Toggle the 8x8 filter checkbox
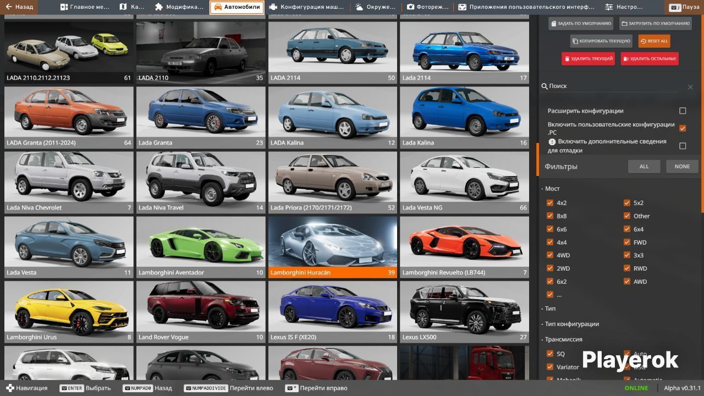 click(x=550, y=216)
